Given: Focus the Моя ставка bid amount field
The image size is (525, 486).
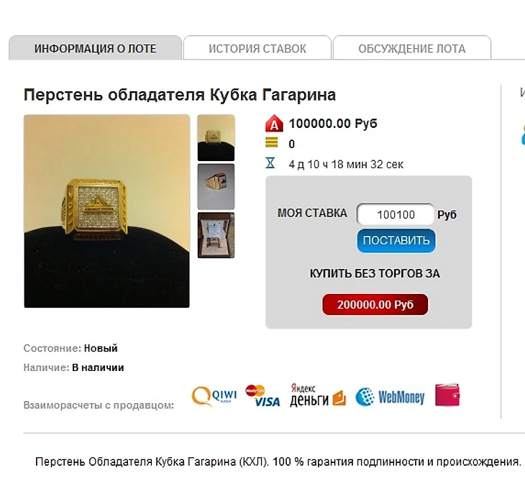Looking at the screenshot, I should click(396, 214).
